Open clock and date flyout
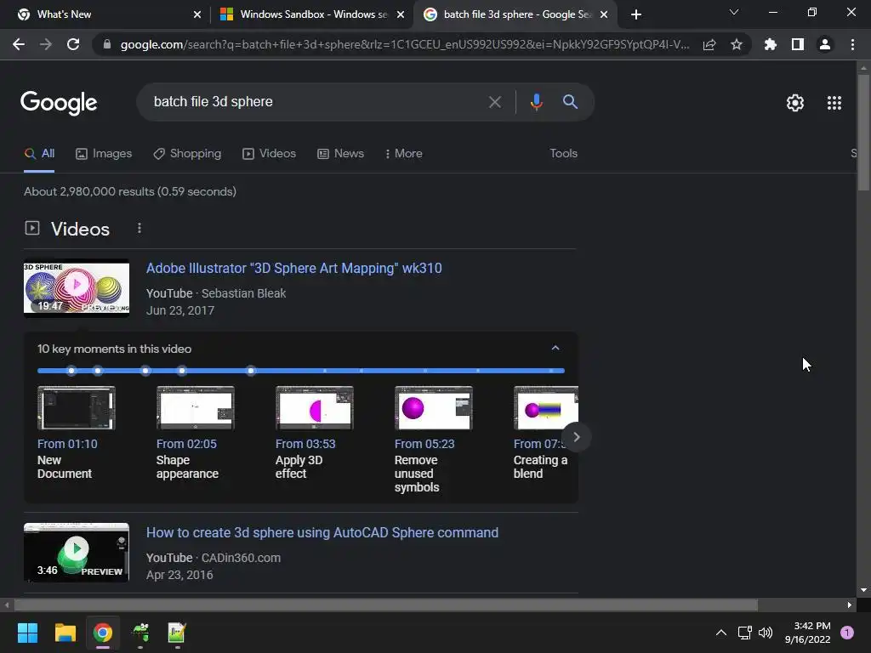871x653 pixels. point(808,633)
